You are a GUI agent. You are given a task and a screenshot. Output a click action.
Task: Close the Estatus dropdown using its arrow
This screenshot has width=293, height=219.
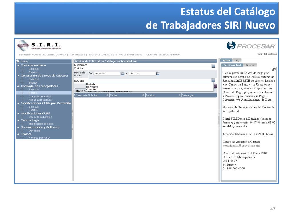pos(213,80)
